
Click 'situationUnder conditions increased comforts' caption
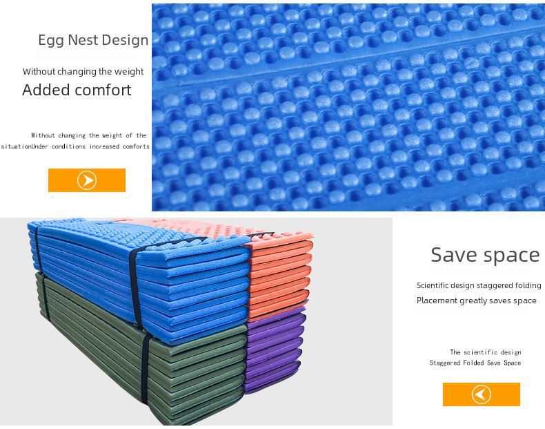(x=75, y=146)
